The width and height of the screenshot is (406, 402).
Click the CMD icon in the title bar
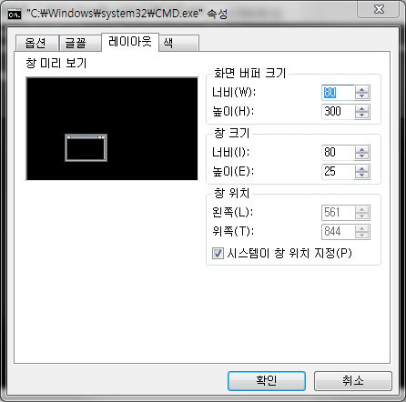pos(15,15)
